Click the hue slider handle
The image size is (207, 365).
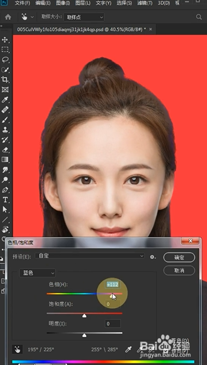click(112, 296)
